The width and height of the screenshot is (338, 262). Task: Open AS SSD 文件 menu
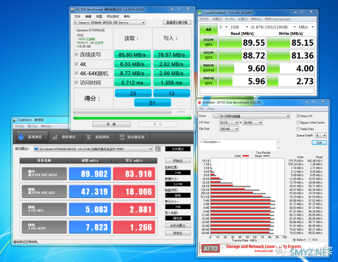(x=77, y=16)
